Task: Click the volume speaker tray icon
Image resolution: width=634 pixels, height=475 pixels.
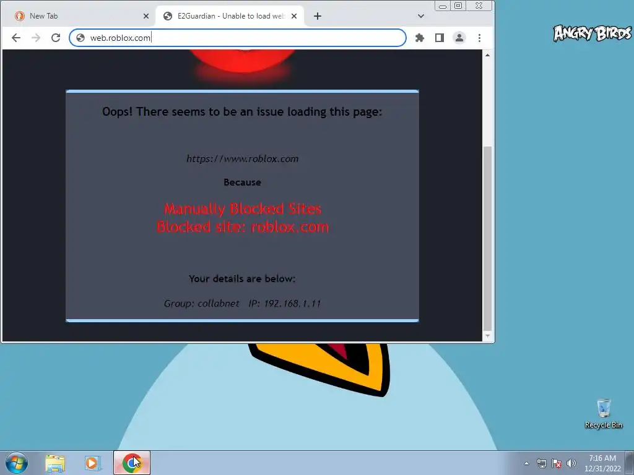Action: (x=571, y=463)
